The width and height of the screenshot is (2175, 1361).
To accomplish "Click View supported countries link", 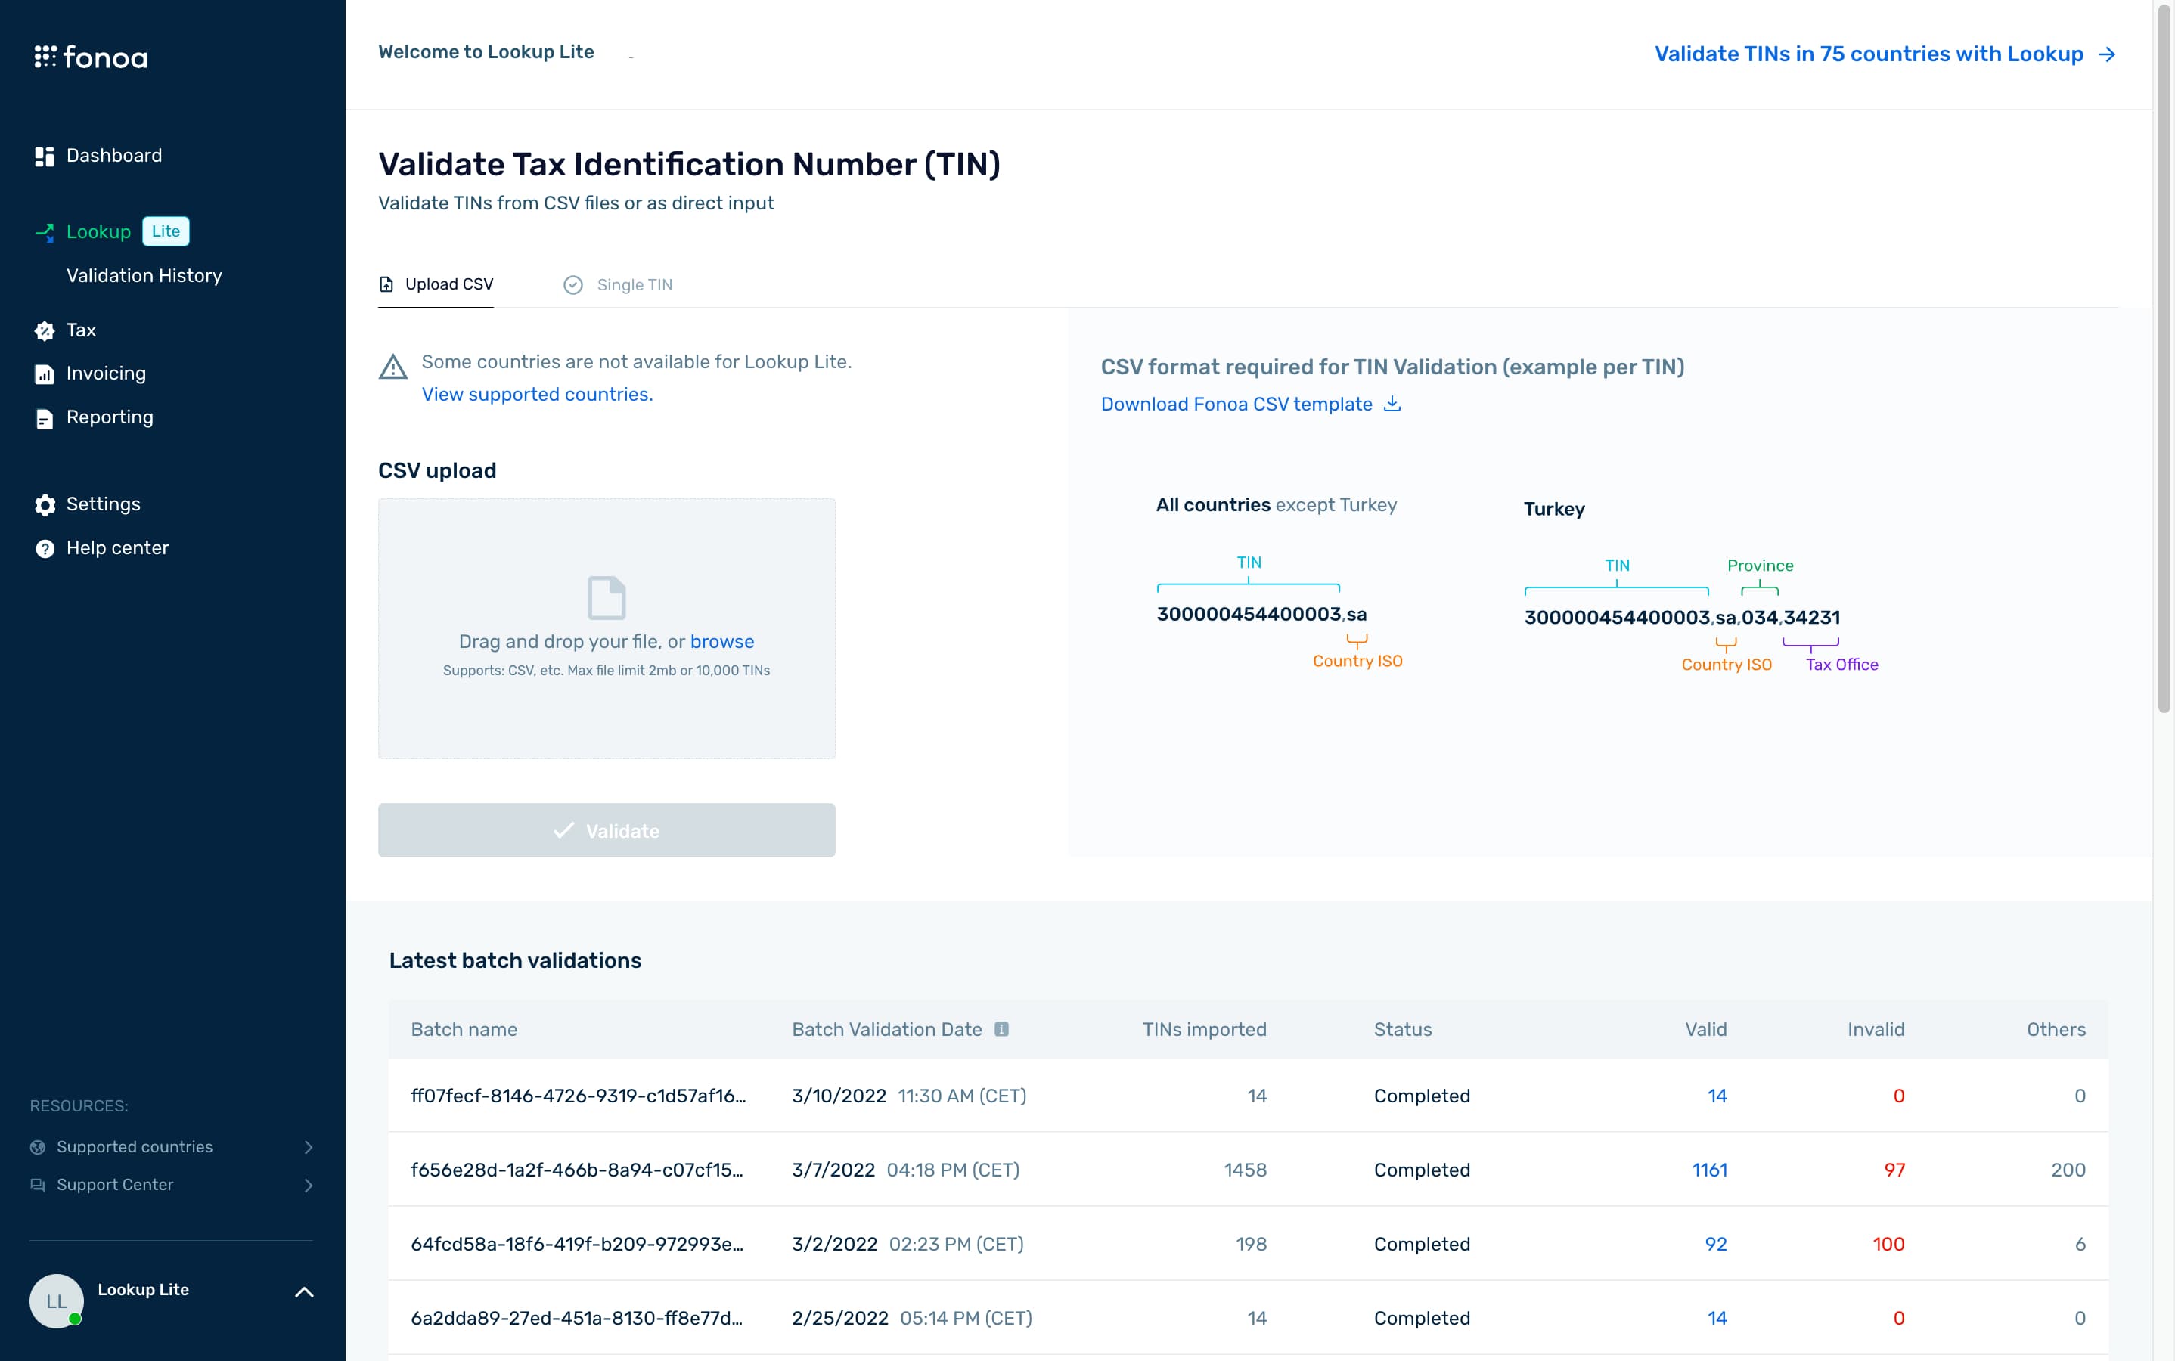I will [536, 394].
